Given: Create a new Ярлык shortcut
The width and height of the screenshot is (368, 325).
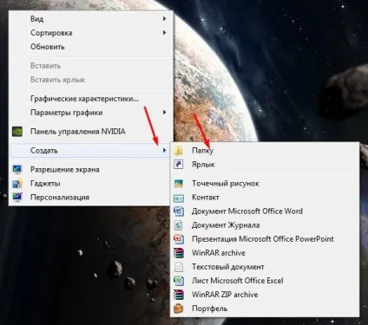Looking at the screenshot, I should pyautogui.click(x=265, y=165).
